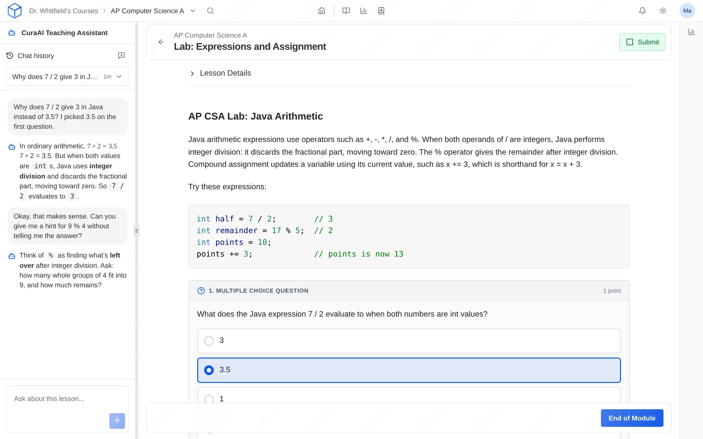Select the answer option 3
This screenshot has width=703, height=439.
409,341
